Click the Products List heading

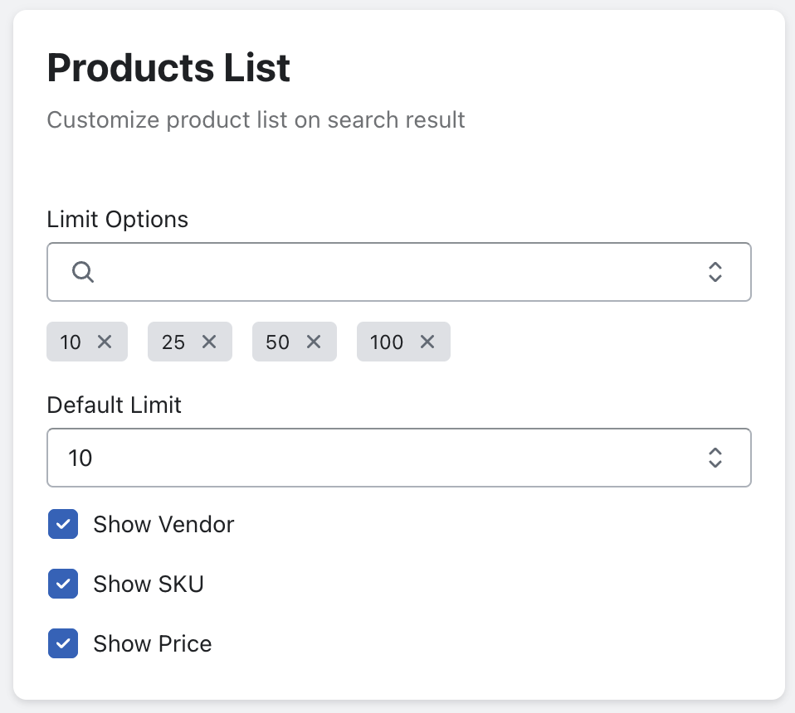coord(168,69)
